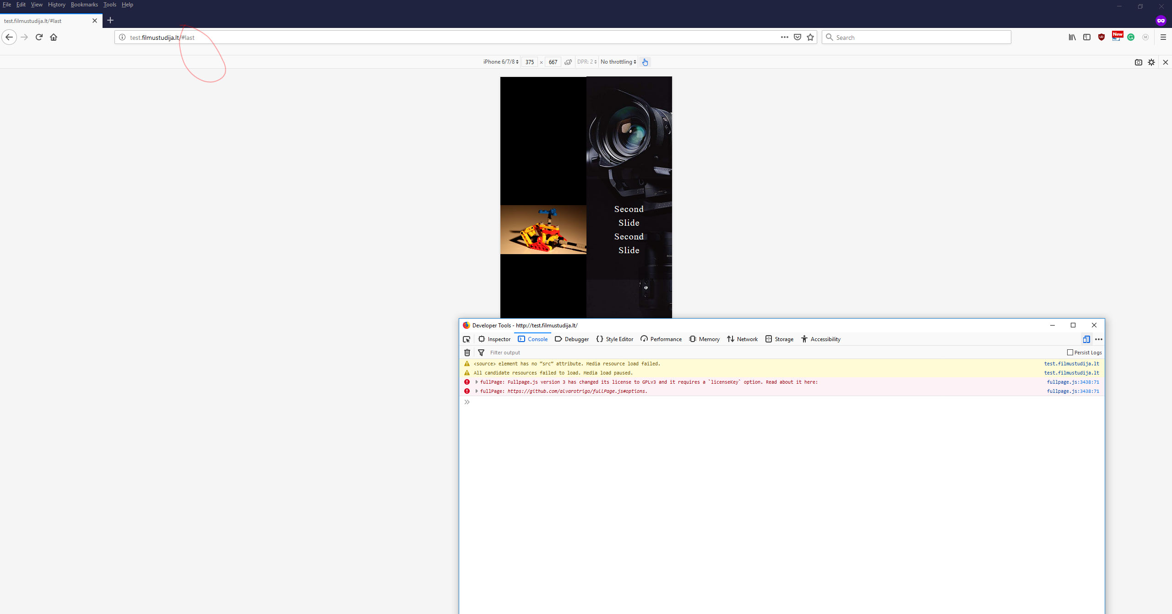
Task: Bookmark this page with the star
Action: (x=810, y=37)
